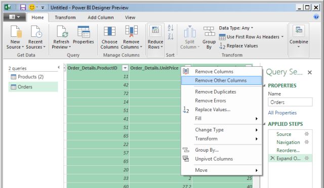Delete the Expand step with X
The width and height of the screenshot is (324, 188).
(x=272, y=158)
